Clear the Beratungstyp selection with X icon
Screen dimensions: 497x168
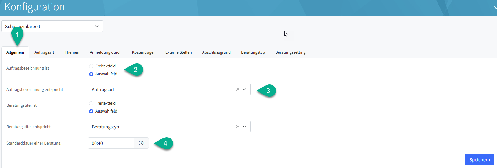238,127
